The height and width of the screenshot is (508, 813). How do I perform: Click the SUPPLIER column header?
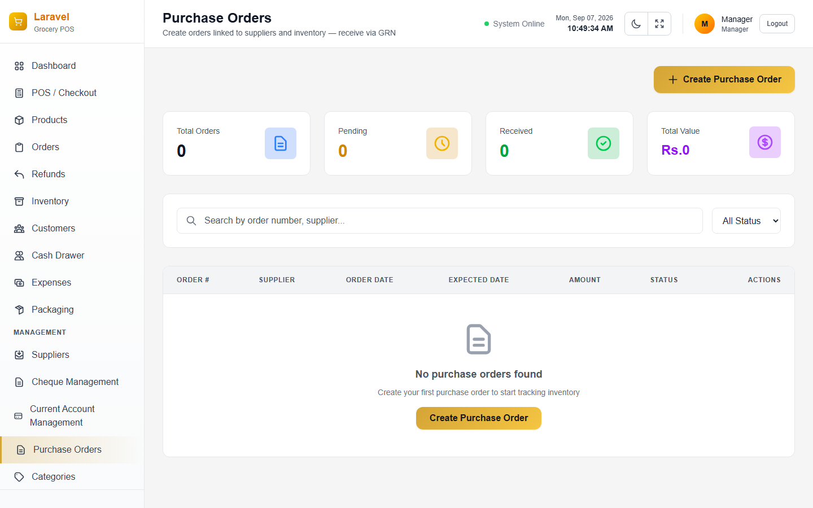[x=277, y=280]
